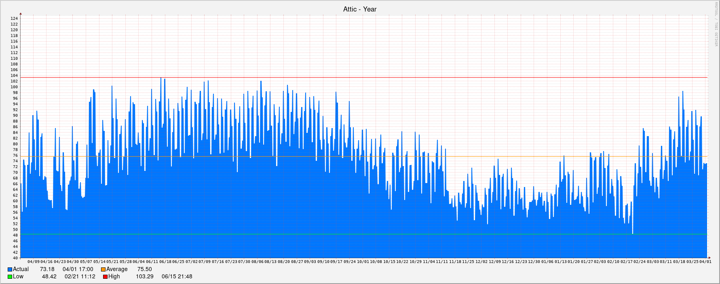Select the High timestamp 06/15 21:48
Screen dimensions: 720x284
(177, 277)
